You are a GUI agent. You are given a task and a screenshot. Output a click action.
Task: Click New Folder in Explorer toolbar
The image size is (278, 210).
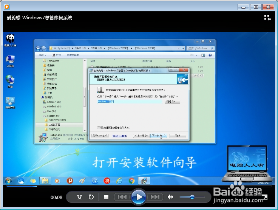click(x=73, y=55)
